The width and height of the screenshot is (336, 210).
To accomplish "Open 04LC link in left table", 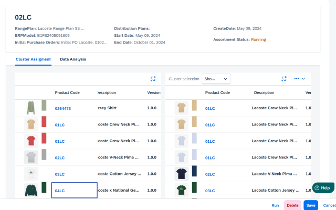I will tap(60, 191).
